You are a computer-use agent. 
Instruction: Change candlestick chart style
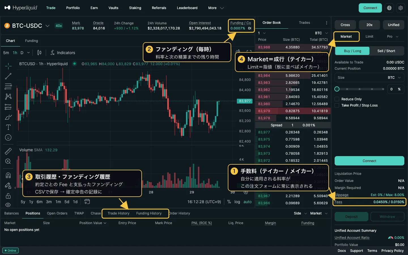[39, 53]
